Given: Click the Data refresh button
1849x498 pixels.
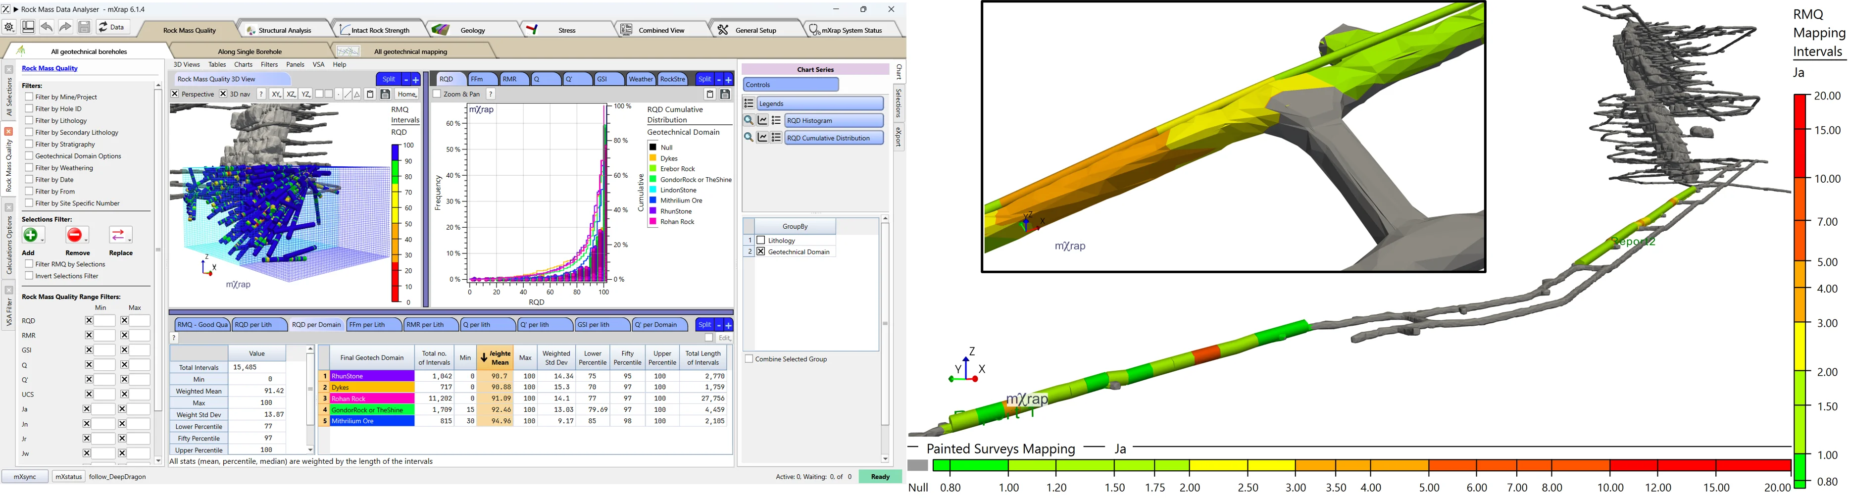Looking at the screenshot, I should [x=113, y=27].
